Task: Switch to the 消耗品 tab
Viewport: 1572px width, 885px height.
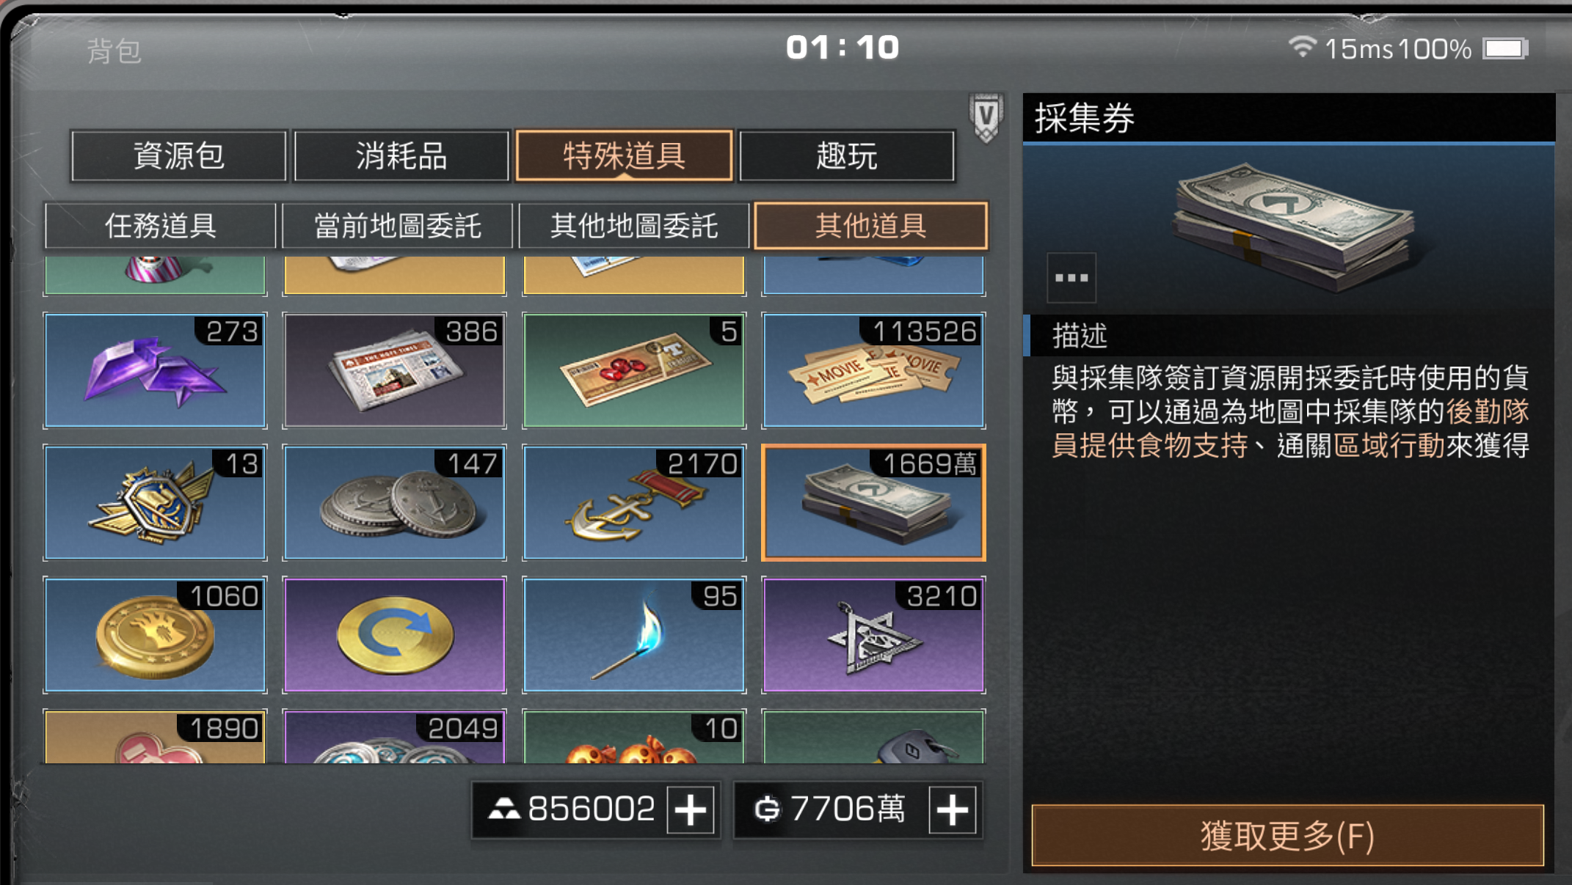Action: (x=401, y=156)
